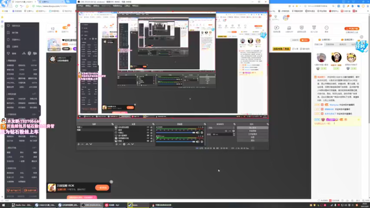Open the upper mixer channel's gear settings

coord(202,133)
